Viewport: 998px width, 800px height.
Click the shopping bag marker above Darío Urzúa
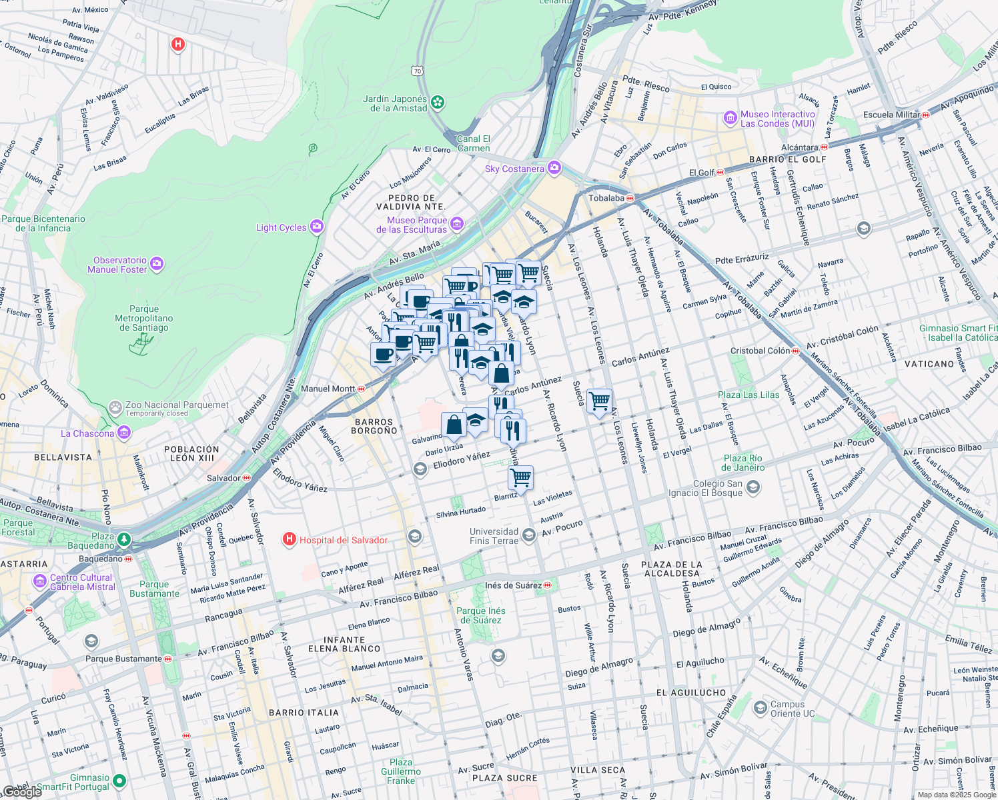tap(454, 425)
